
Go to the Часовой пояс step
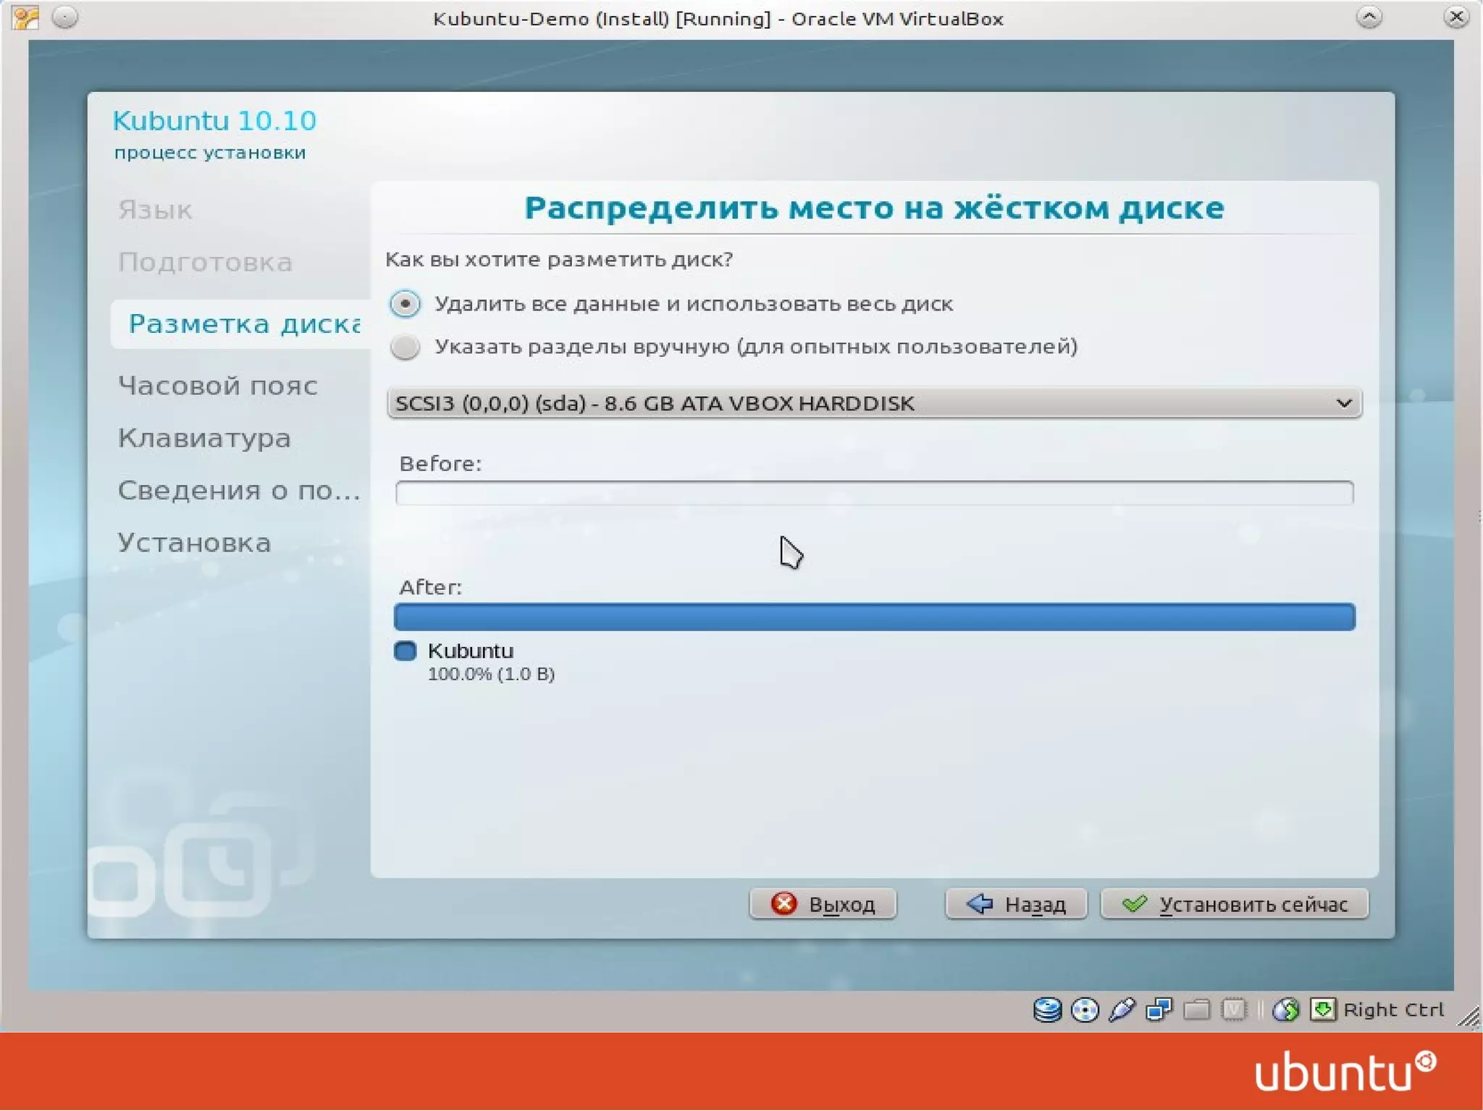(x=218, y=386)
